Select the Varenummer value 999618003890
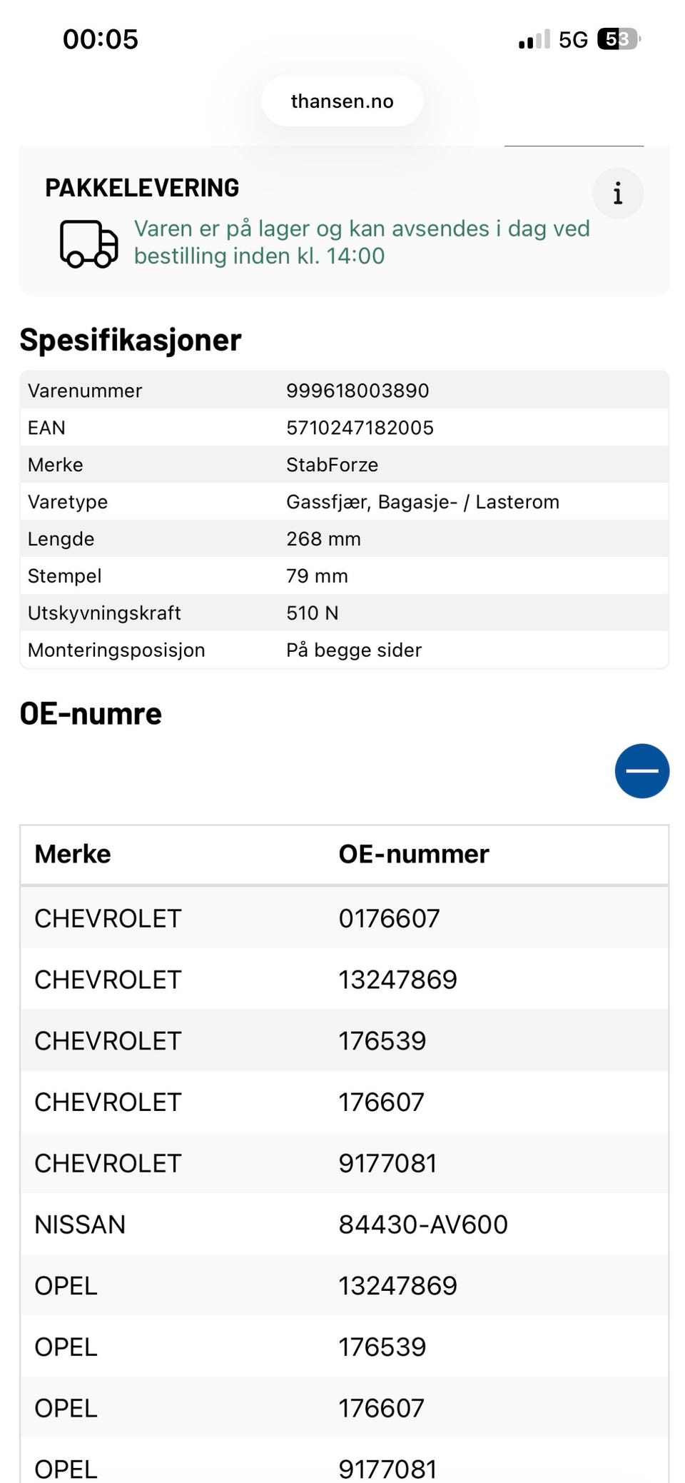The height and width of the screenshot is (1483, 685). coord(357,391)
